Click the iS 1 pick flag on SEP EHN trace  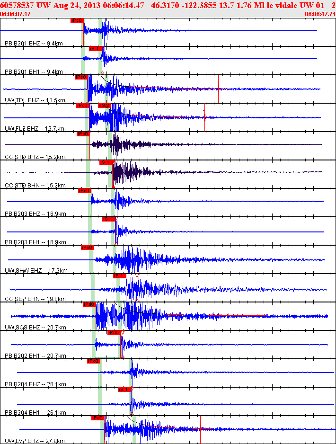[x=119, y=276]
